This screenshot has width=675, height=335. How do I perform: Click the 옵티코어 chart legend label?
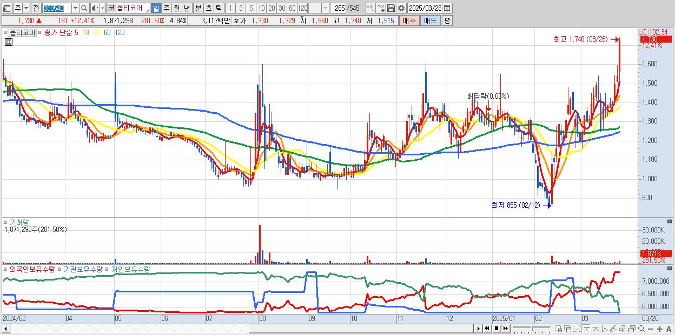pos(23,32)
